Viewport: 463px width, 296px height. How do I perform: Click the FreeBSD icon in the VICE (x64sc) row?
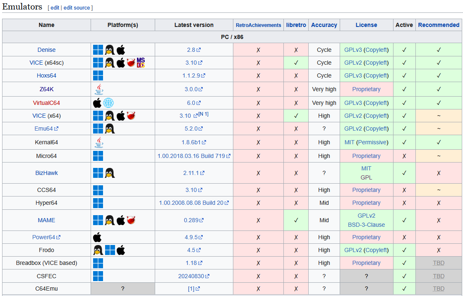click(131, 63)
